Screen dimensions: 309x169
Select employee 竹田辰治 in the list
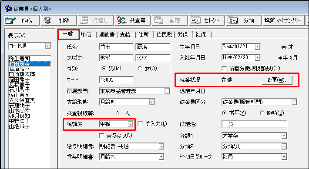tap(30, 64)
